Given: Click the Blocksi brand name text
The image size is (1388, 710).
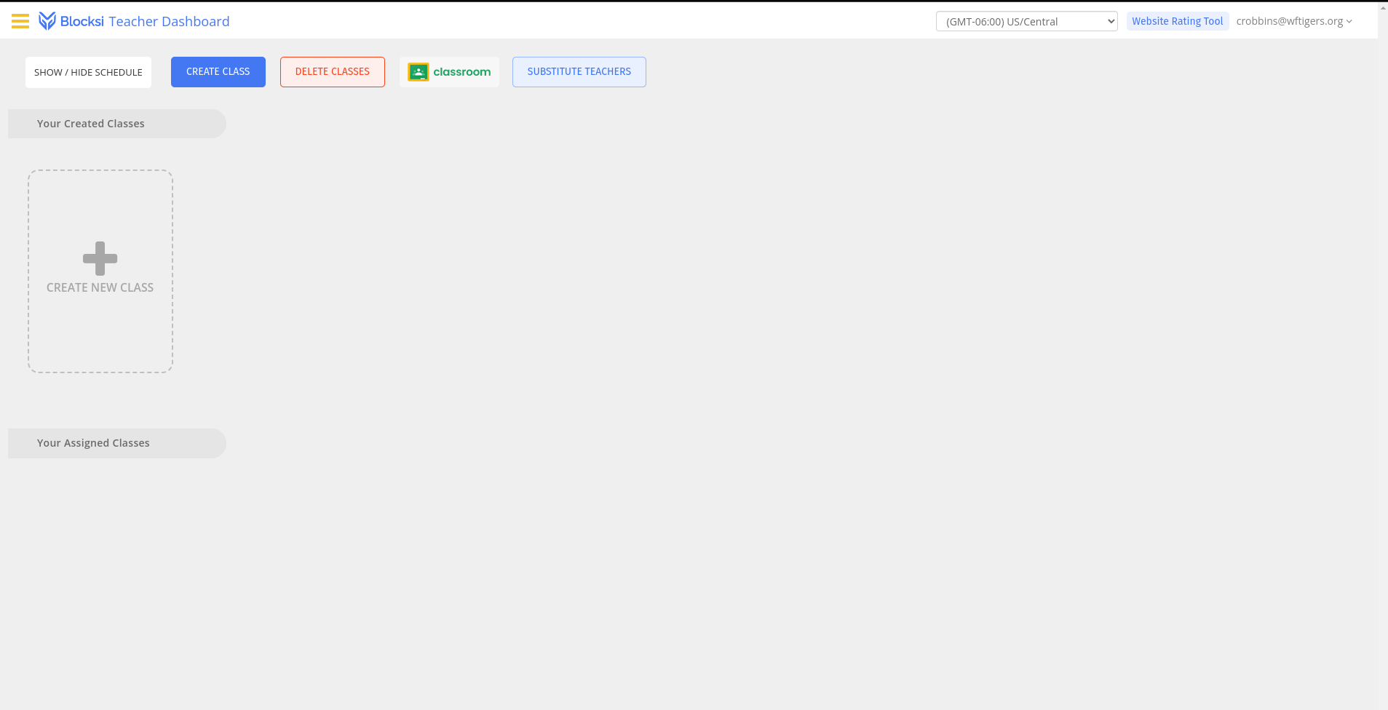Looking at the screenshot, I should [82, 21].
